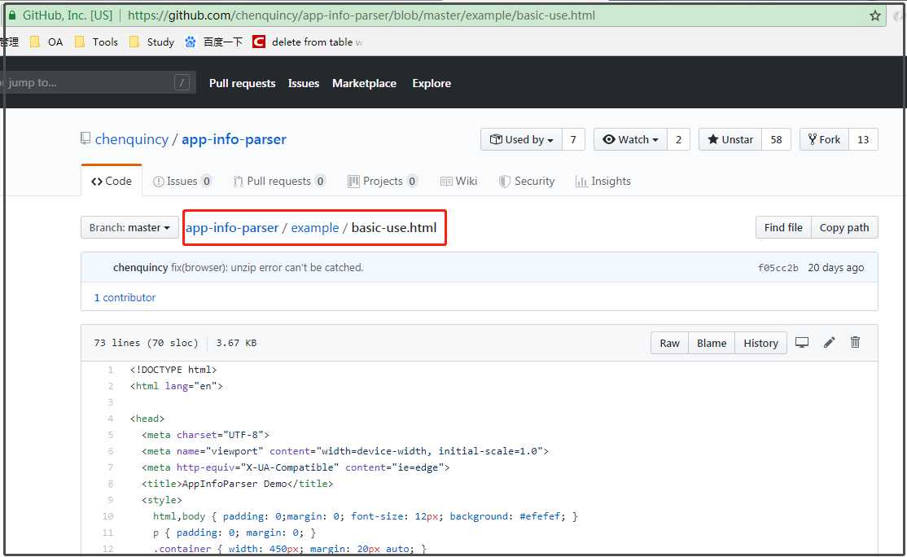
Task: Switch to the Code tab
Action: click(x=111, y=181)
